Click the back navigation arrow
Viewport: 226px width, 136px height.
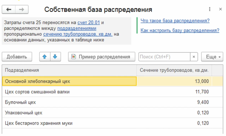click(9, 10)
